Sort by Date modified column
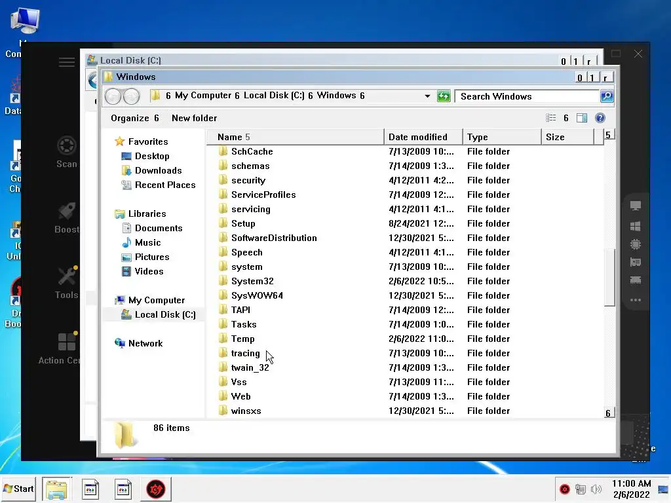Screen dimensions: 671x503 423,137
